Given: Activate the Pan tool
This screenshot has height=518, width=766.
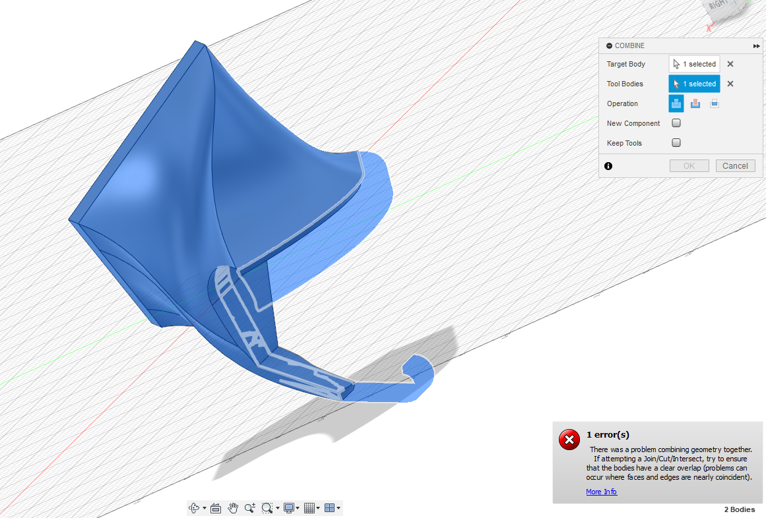Looking at the screenshot, I should [233, 507].
